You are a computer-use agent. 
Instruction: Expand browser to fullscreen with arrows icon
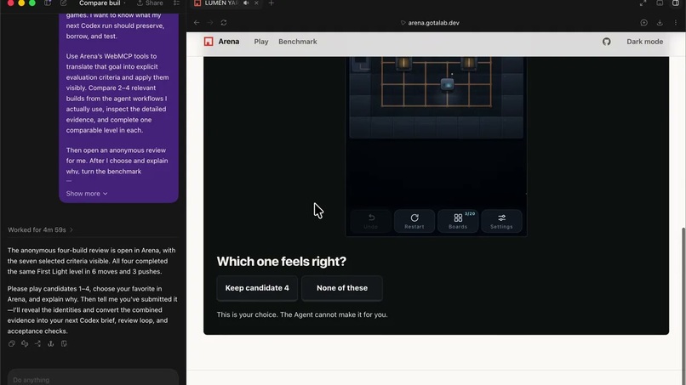tap(643, 3)
